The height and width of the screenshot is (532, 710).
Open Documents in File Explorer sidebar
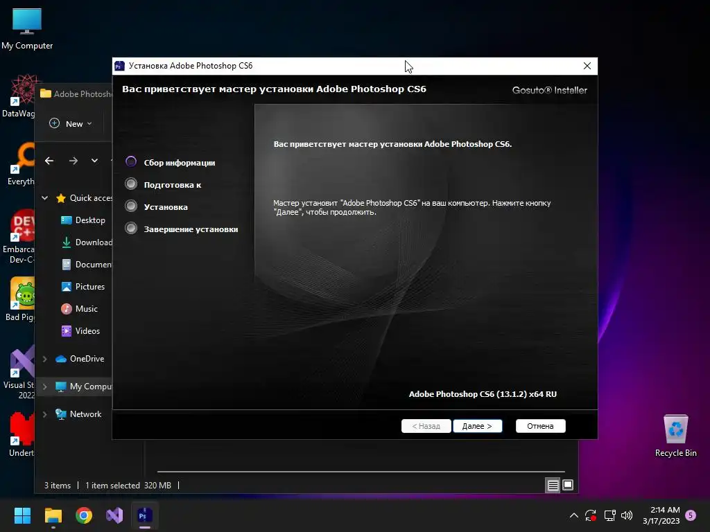(x=87, y=264)
